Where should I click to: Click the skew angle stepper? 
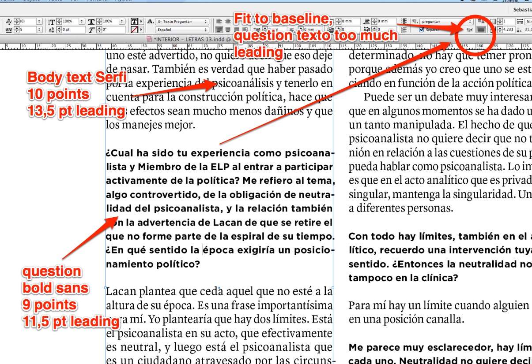click(x=99, y=30)
